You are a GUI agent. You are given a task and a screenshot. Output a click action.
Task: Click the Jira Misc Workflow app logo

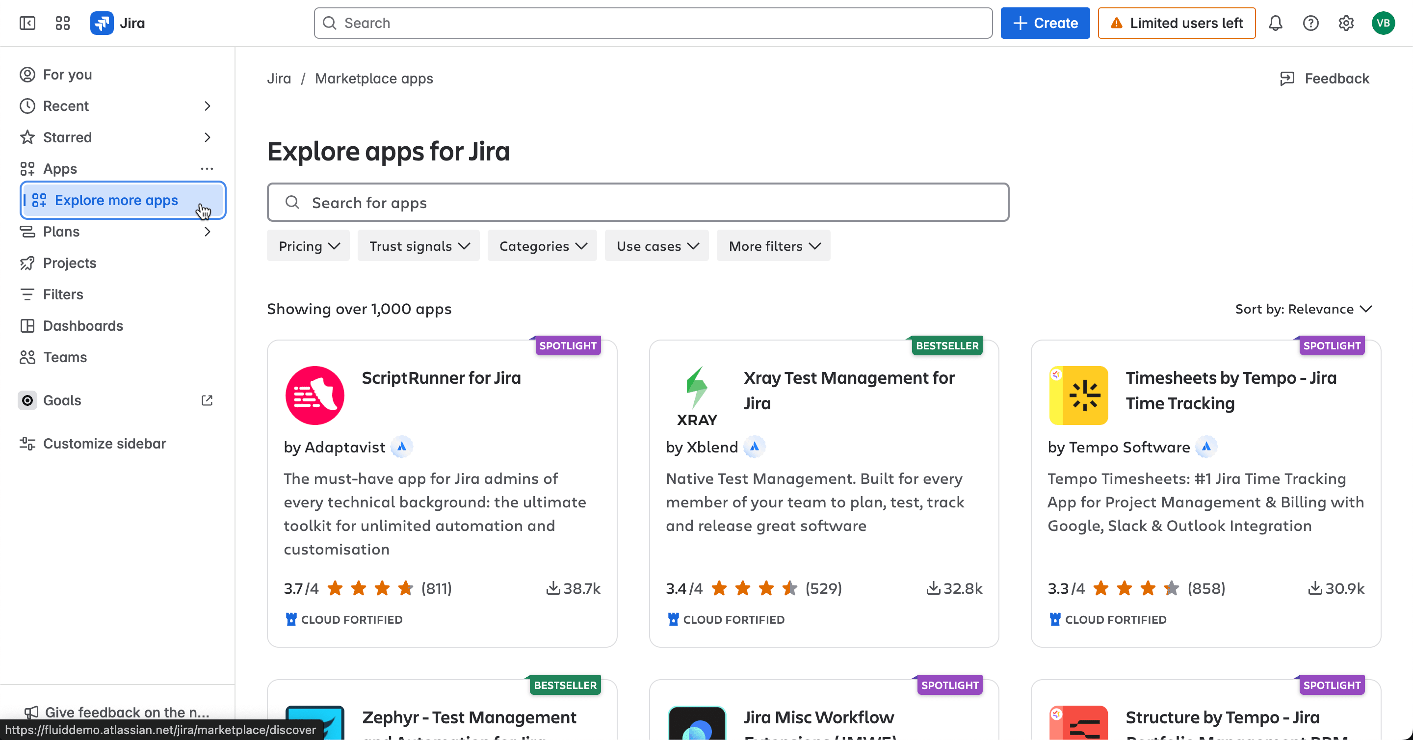click(x=697, y=722)
